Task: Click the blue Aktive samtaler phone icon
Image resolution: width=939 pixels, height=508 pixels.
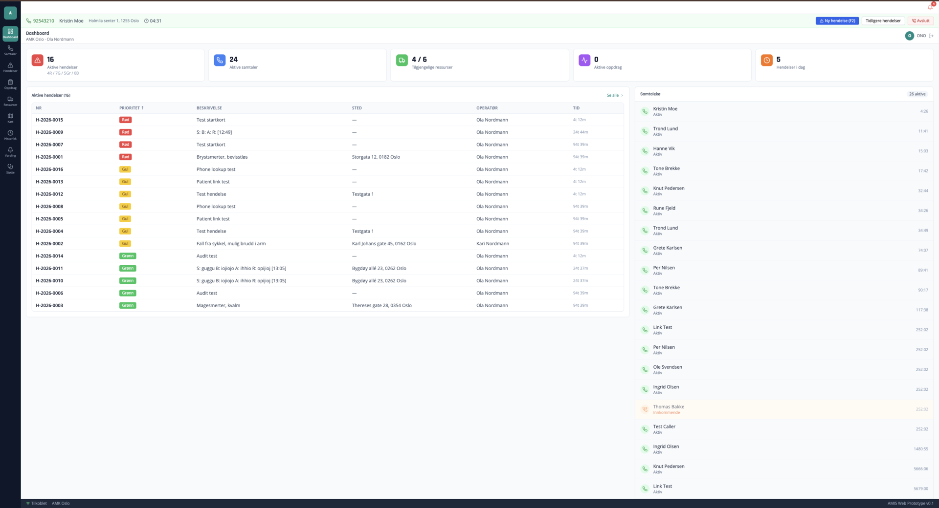Action: [220, 60]
